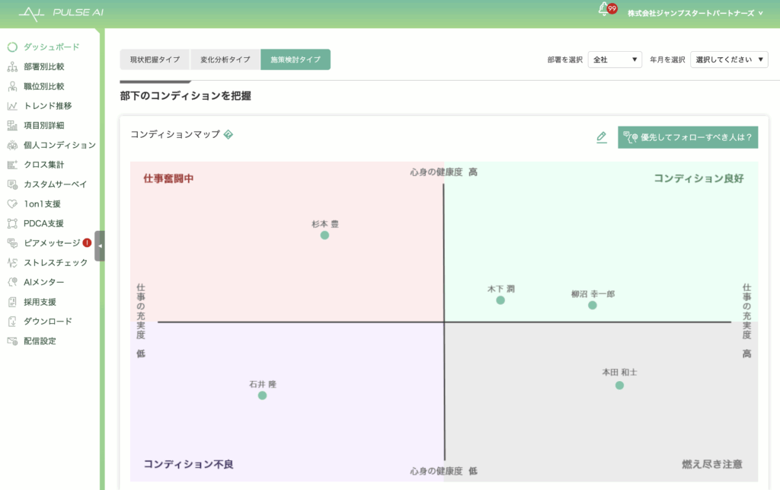
Task: Select クロス集計 in the sidebar
Action: [x=43, y=165]
